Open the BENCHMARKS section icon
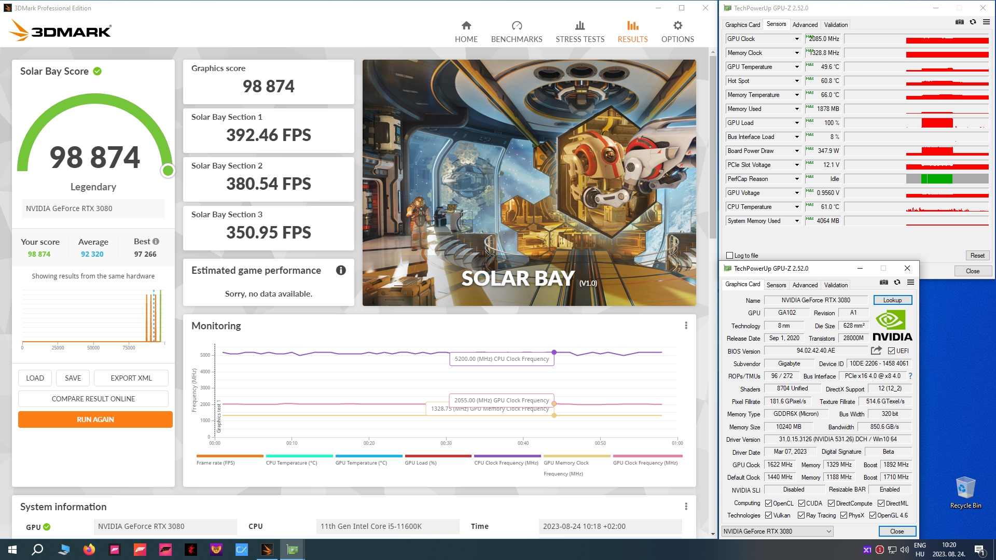Viewport: 996px width, 560px height. pyautogui.click(x=517, y=25)
